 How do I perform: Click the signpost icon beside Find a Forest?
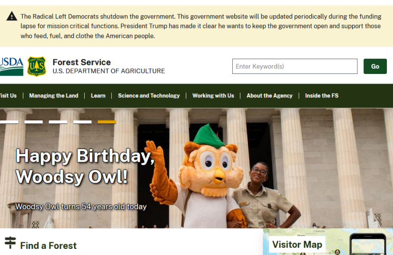[10, 242]
